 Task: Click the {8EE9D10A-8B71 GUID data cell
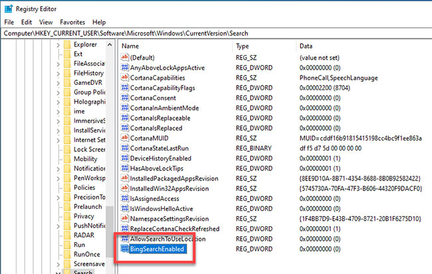point(360,178)
